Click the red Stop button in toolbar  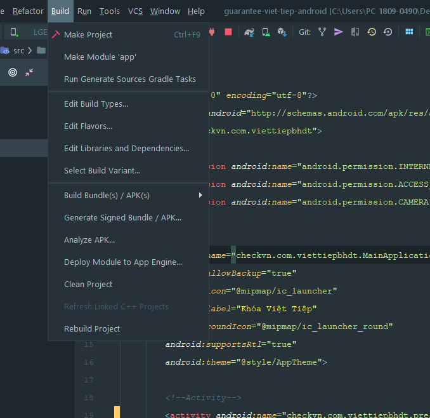[228, 32]
